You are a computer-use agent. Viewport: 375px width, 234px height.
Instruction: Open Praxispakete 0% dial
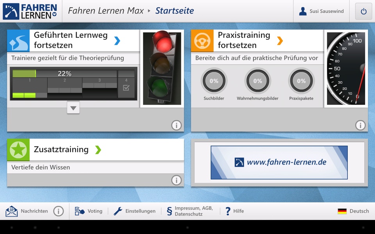click(x=301, y=81)
